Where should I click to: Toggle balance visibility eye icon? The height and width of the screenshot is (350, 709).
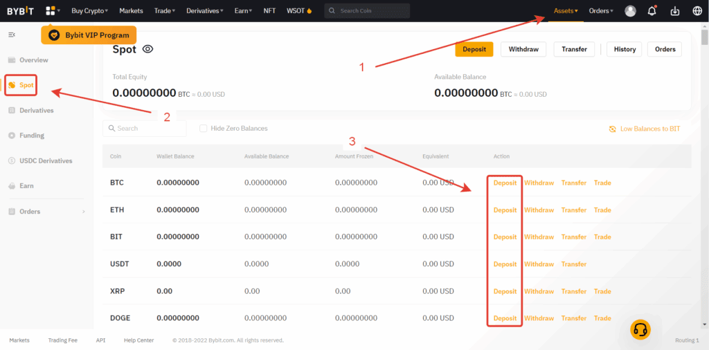[147, 49]
